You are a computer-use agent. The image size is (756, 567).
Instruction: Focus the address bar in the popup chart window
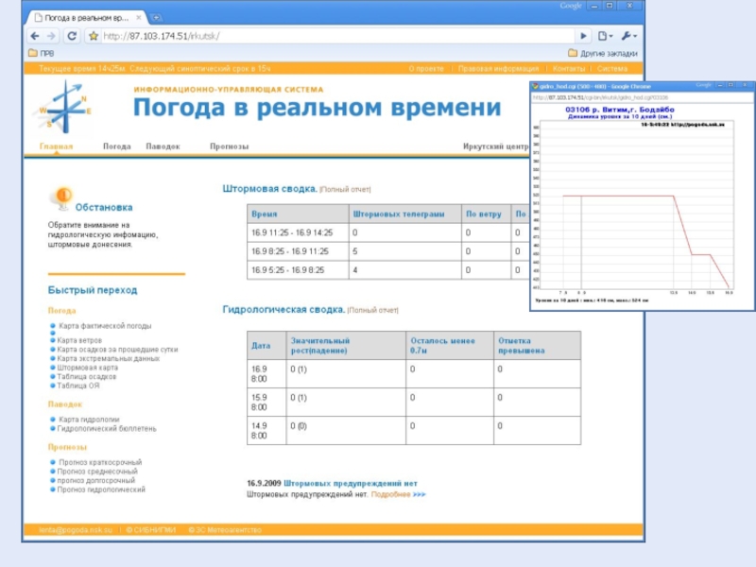click(x=643, y=97)
